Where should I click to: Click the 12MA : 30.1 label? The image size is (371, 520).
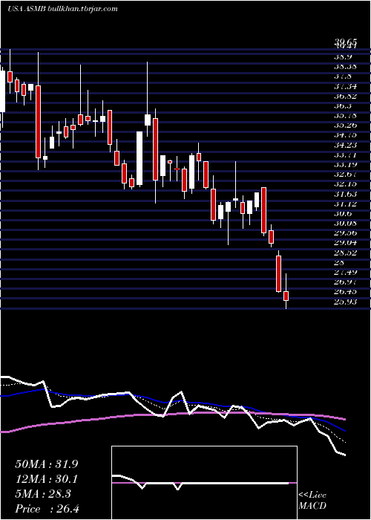(x=46, y=479)
